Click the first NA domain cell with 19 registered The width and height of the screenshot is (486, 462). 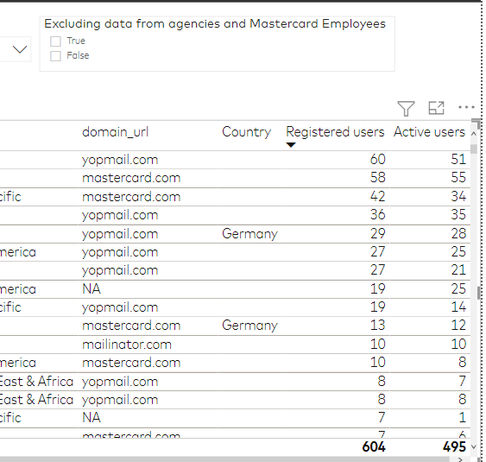pyautogui.click(x=92, y=289)
